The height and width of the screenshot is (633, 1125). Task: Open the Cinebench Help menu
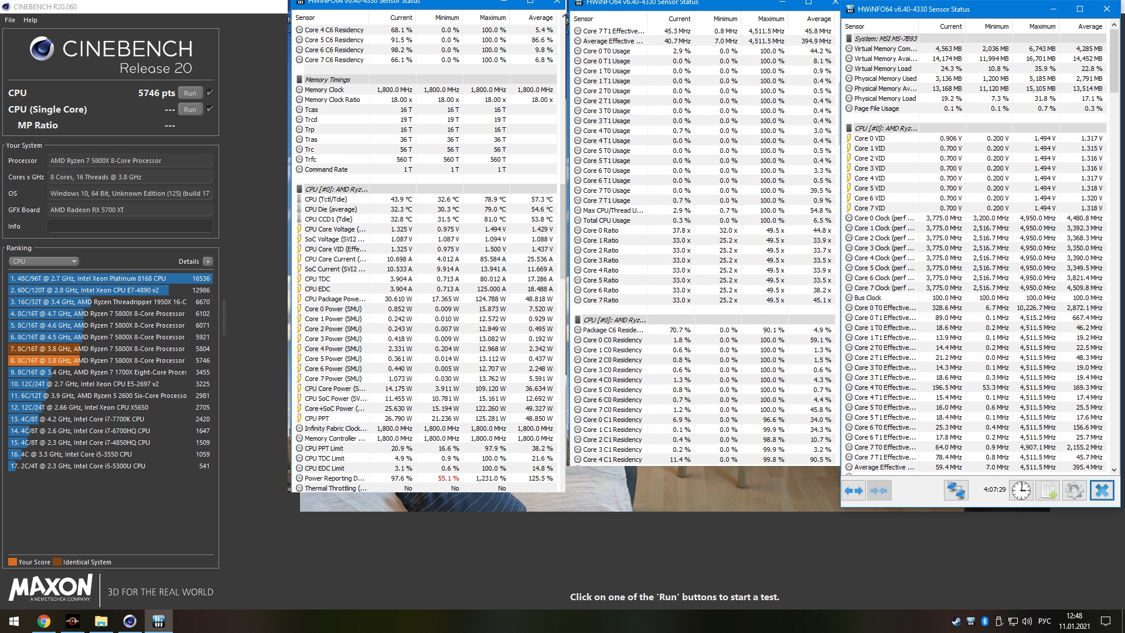(30, 20)
